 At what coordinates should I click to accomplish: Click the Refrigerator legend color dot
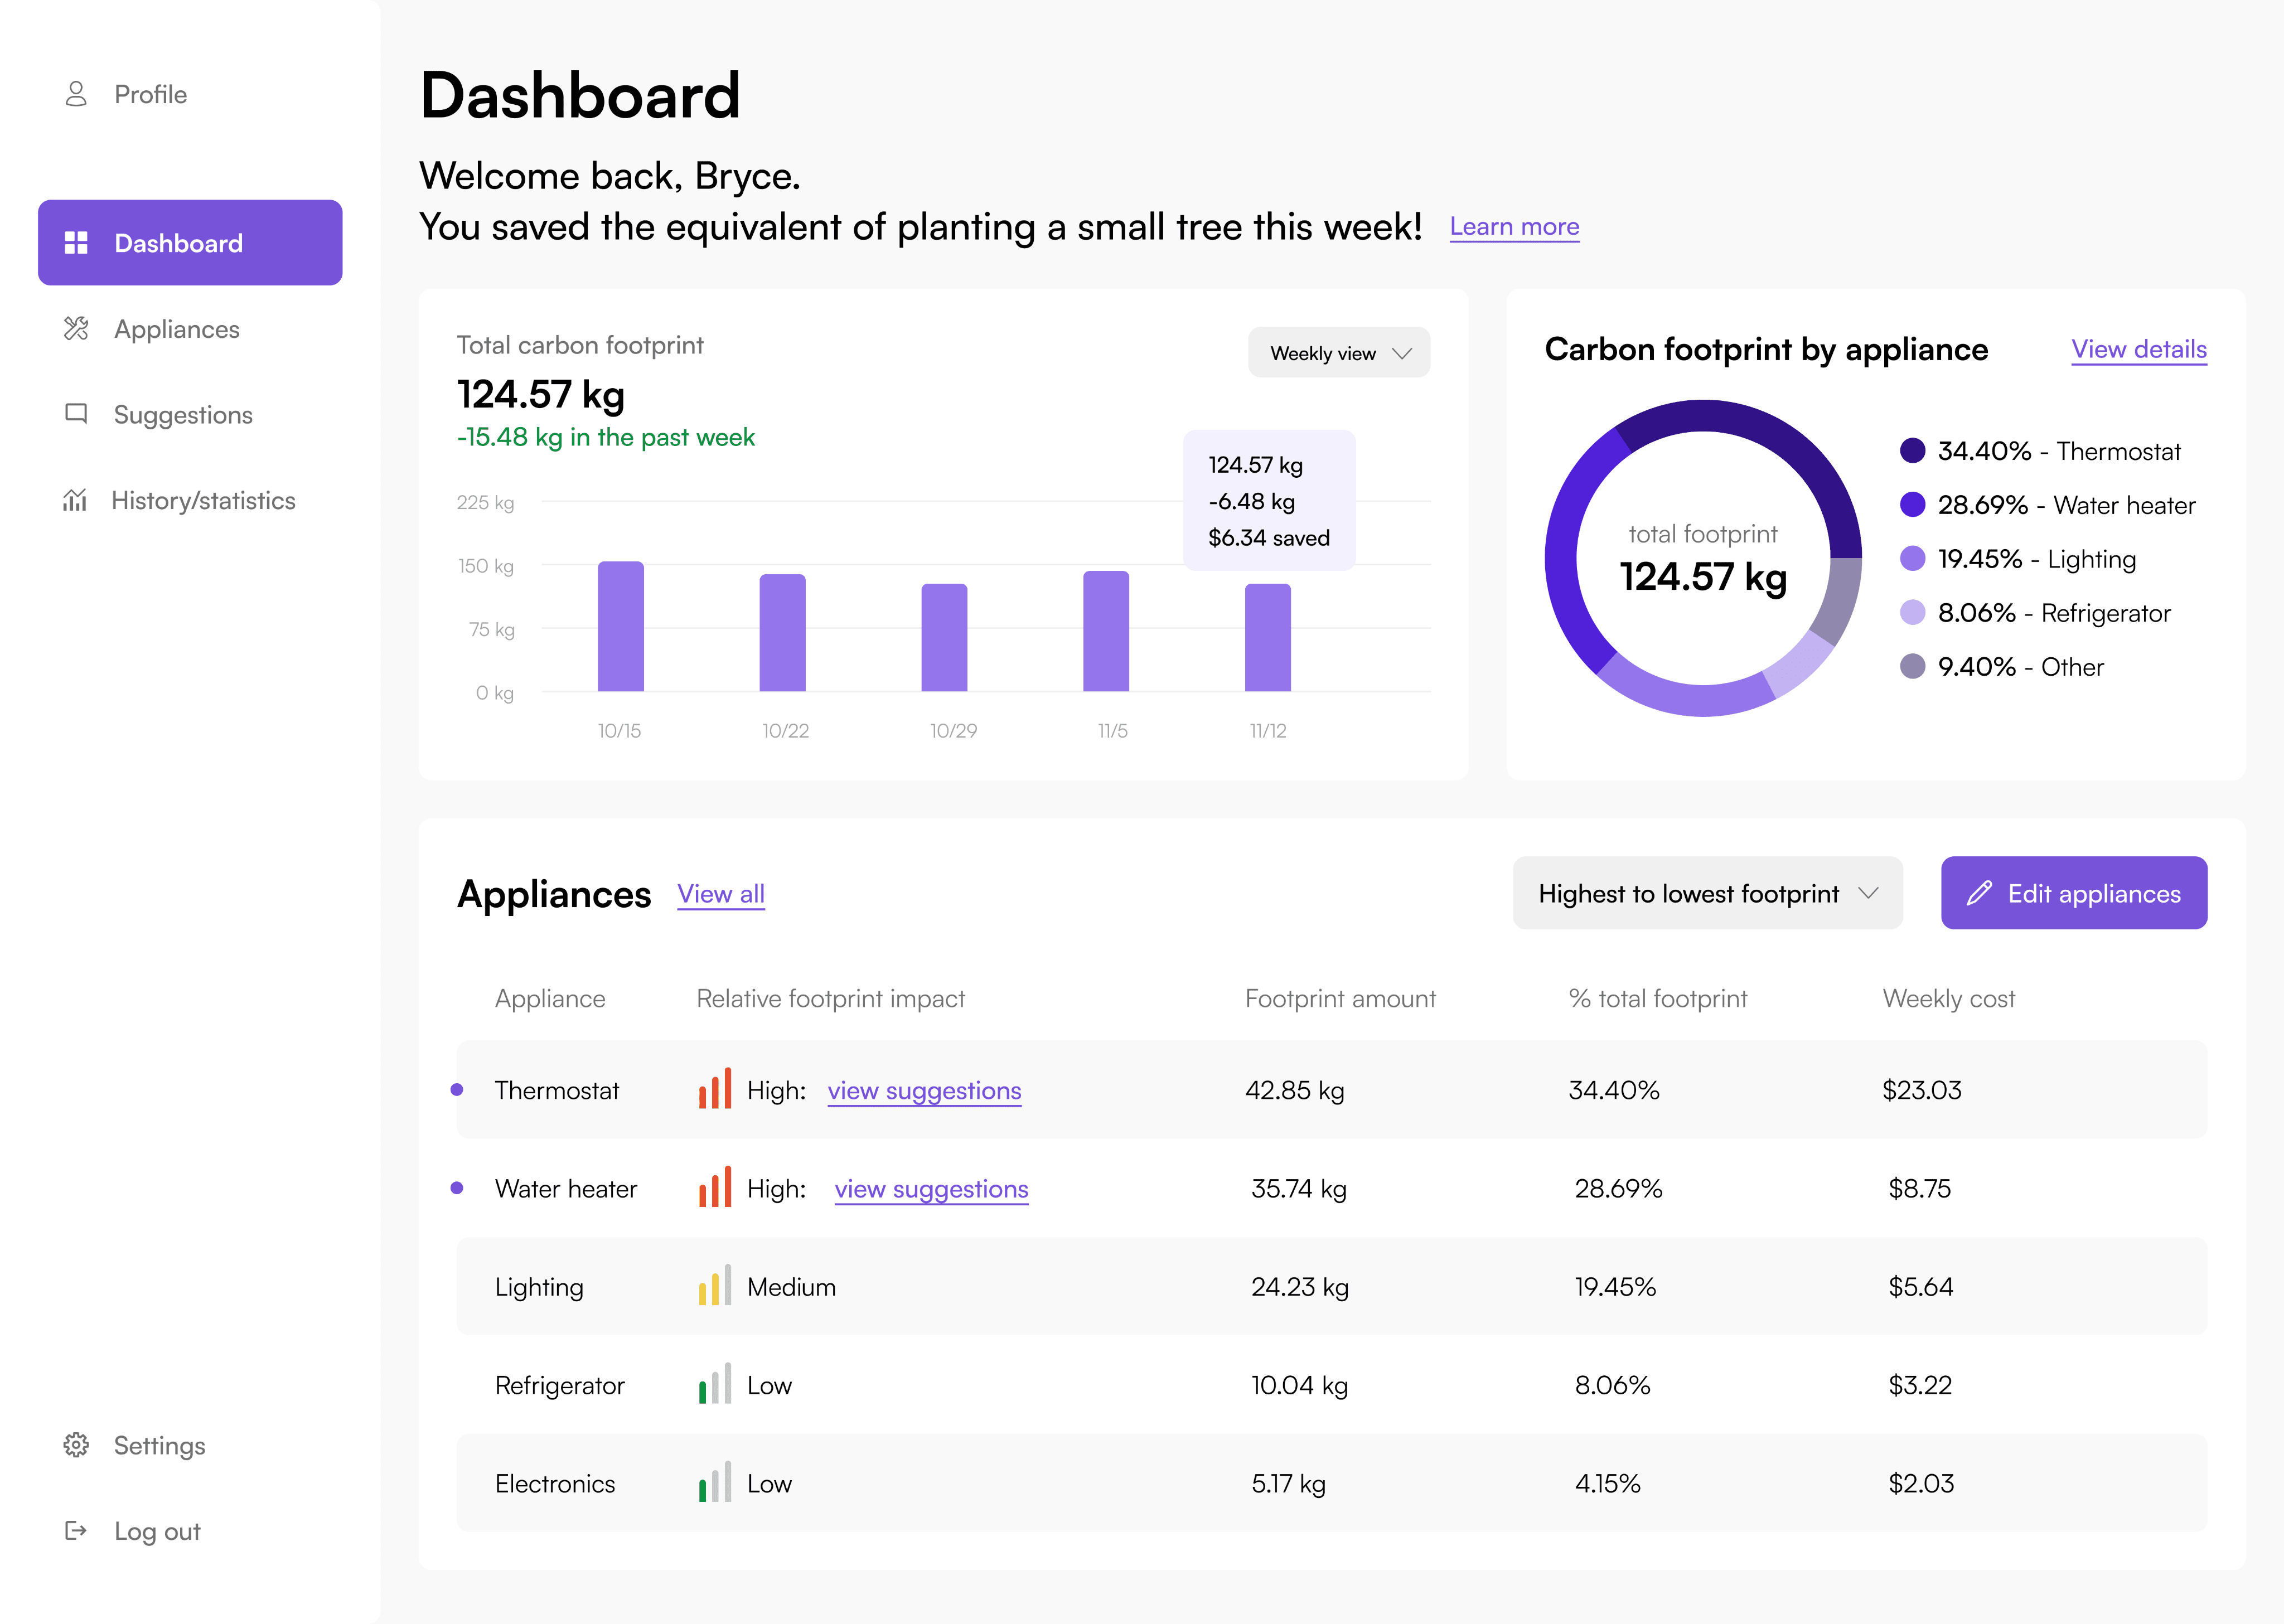tap(1912, 613)
